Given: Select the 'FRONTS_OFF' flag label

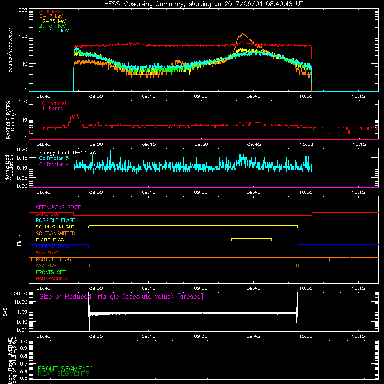Looking at the screenshot, I should coord(51,272).
